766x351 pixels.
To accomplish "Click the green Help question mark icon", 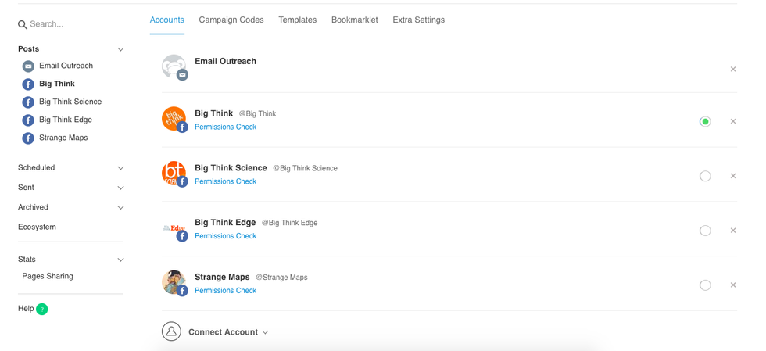I will (42, 309).
